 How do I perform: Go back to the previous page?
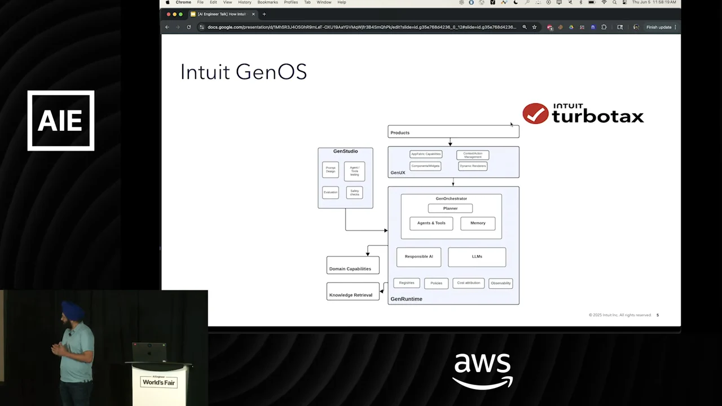click(167, 27)
